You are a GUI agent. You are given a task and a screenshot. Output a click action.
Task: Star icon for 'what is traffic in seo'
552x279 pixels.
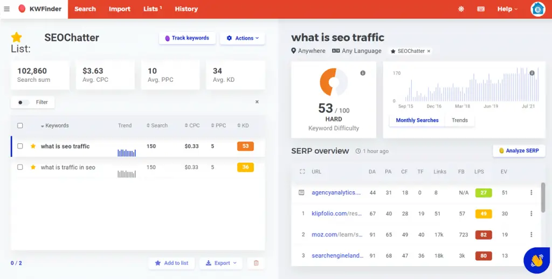(33, 167)
